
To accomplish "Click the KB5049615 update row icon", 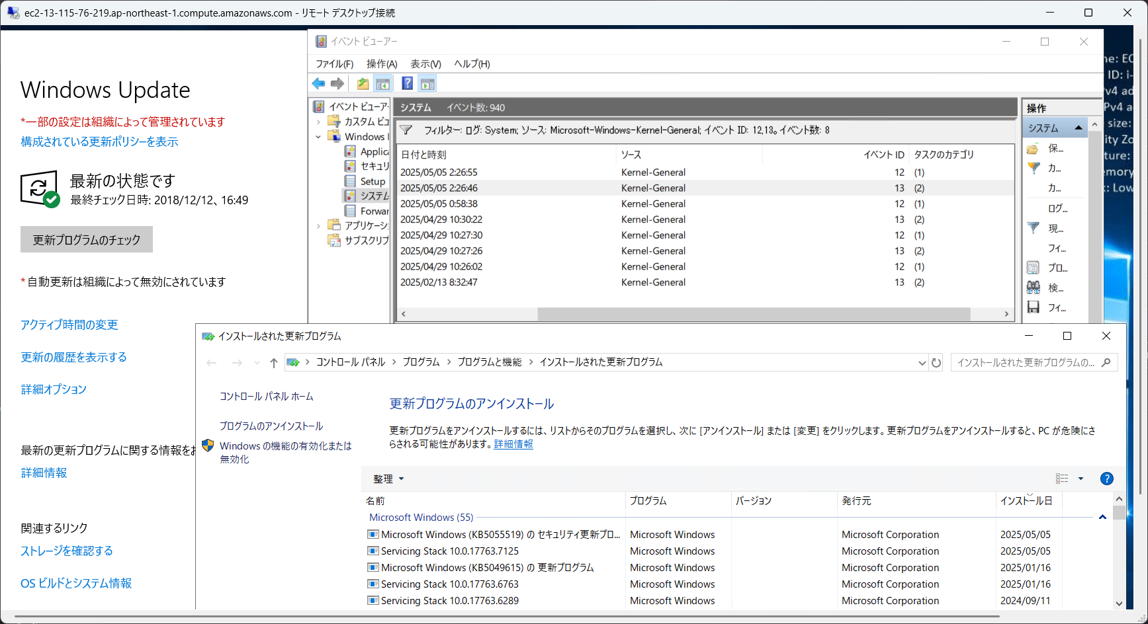I will 373,567.
